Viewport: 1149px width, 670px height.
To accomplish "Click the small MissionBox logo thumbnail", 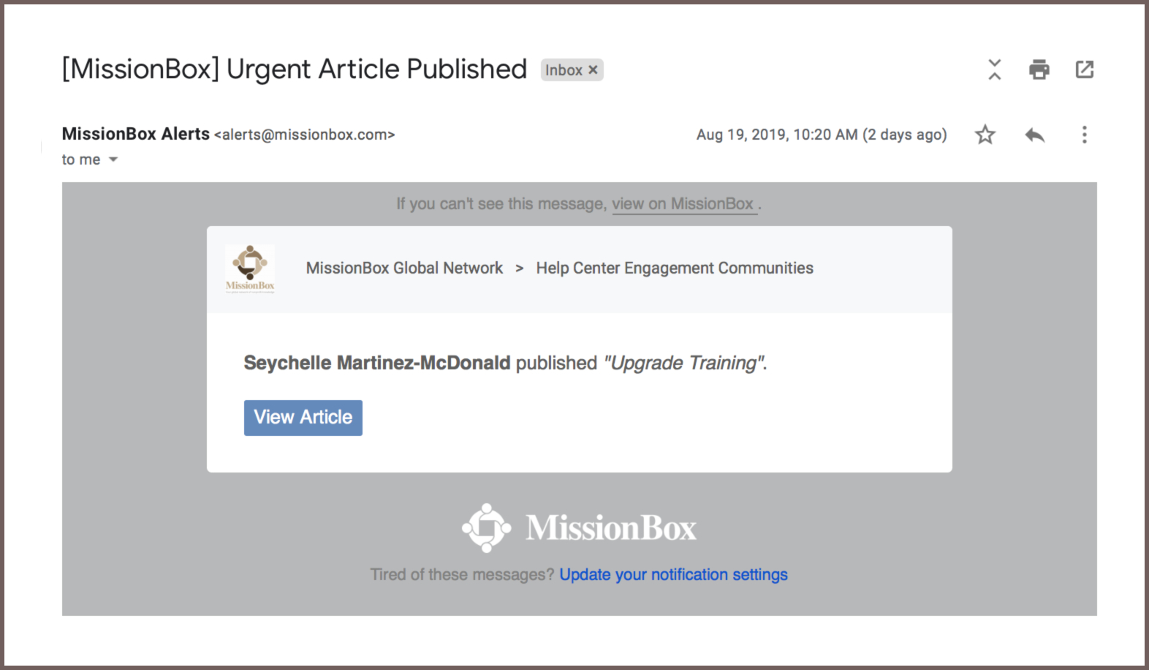I will tap(250, 268).
